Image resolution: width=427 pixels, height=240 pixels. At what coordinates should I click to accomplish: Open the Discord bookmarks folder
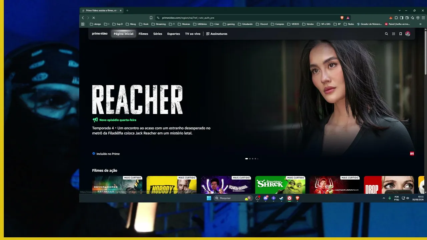coord(261,24)
